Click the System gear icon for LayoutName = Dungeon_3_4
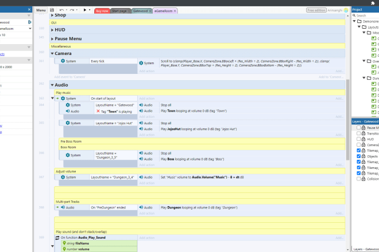This screenshot has width=379, height=252. click(63, 177)
